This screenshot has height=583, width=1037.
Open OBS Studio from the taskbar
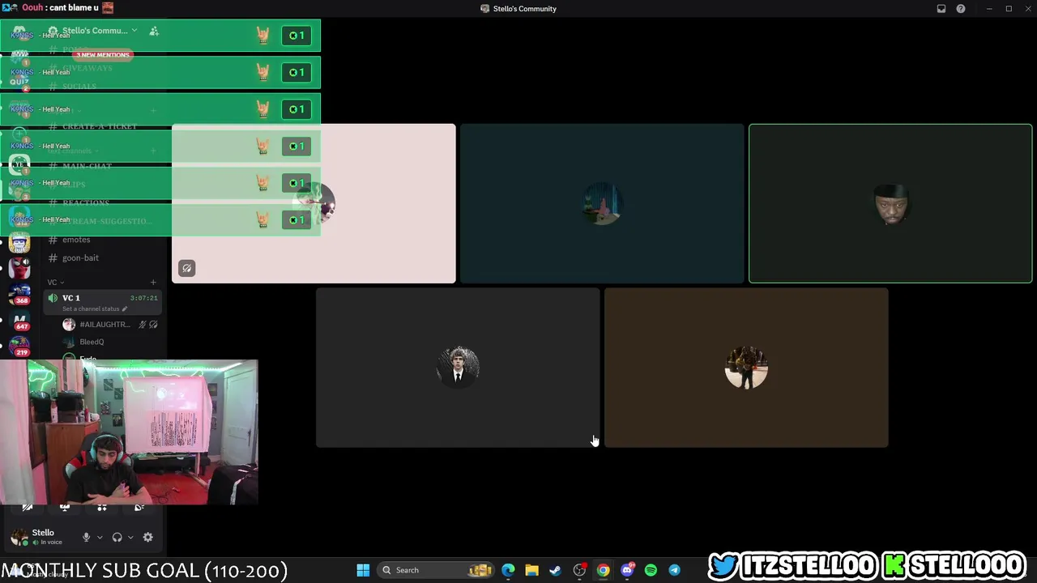(579, 570)
